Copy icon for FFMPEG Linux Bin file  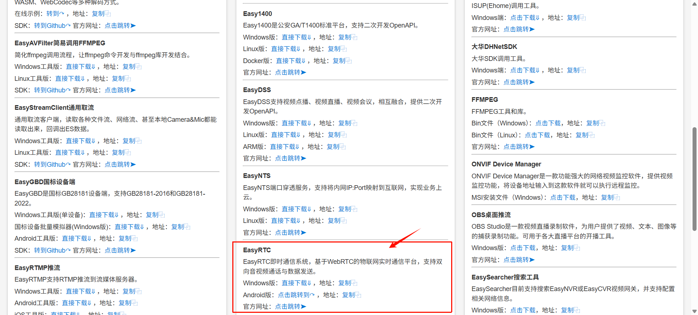point(591,135)
